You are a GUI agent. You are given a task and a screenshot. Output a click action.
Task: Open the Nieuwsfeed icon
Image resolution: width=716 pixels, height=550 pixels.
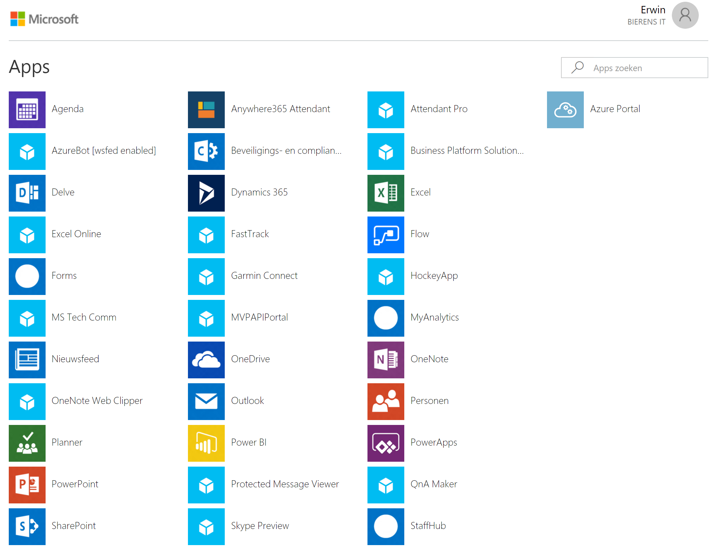(x=27, y=360)
